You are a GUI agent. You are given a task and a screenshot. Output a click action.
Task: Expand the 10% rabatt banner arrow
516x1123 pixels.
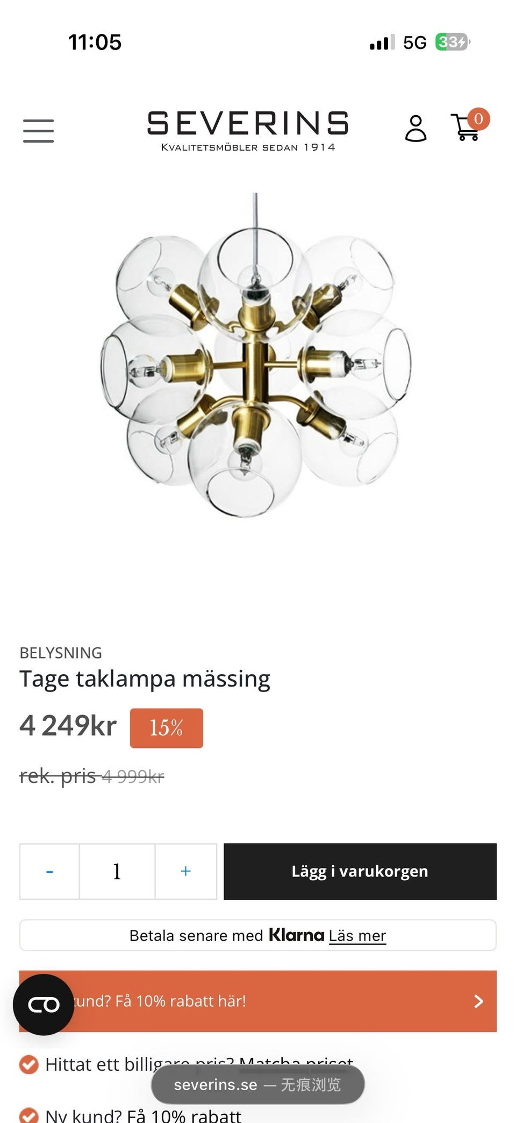pyautogui.click(x=478, y=1001)
